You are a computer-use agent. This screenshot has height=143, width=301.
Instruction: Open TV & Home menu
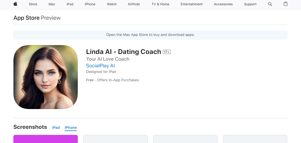(x=161, y=4)
